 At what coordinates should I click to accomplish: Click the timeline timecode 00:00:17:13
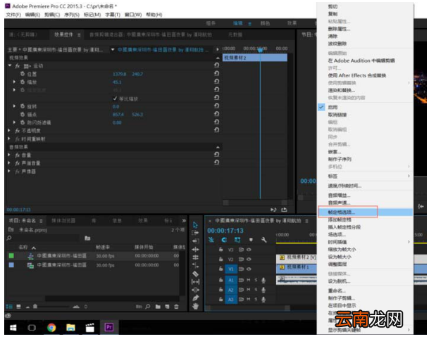[x=225, y=231]
